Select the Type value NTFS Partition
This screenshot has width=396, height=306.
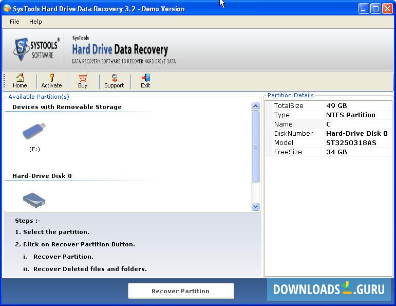[x=350, y=115]
